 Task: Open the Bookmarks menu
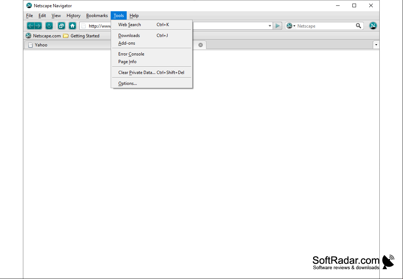pos(97,16)
